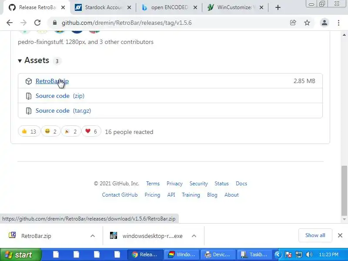Open the Docs footer link
Screen dimensions: 348x261
[241, 184]
